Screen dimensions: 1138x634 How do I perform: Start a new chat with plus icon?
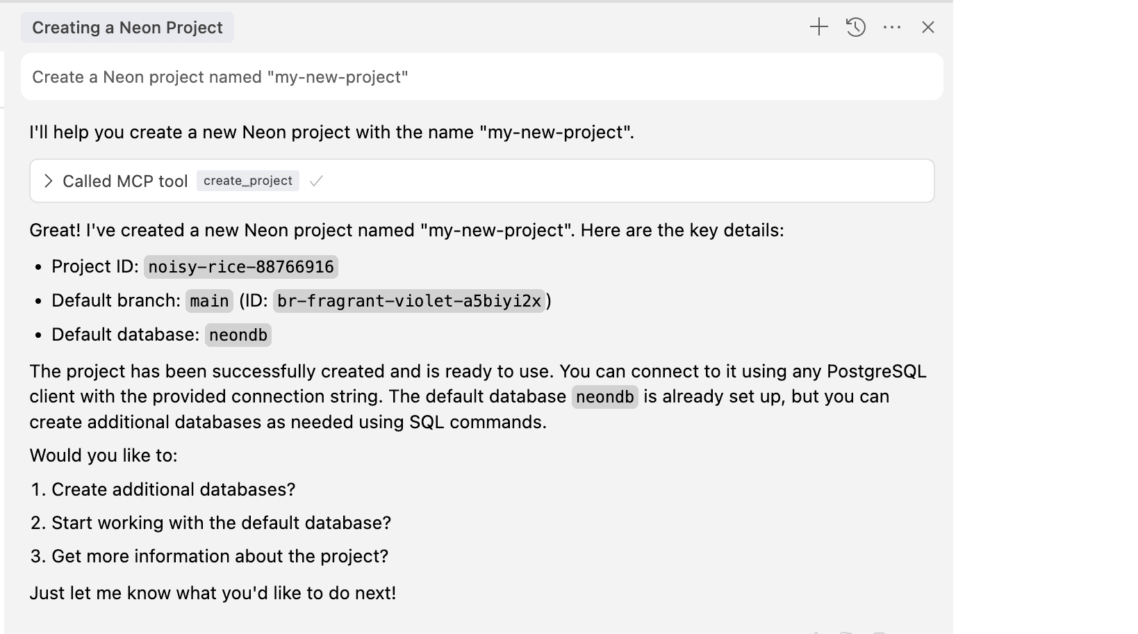[x=819, y=27]
